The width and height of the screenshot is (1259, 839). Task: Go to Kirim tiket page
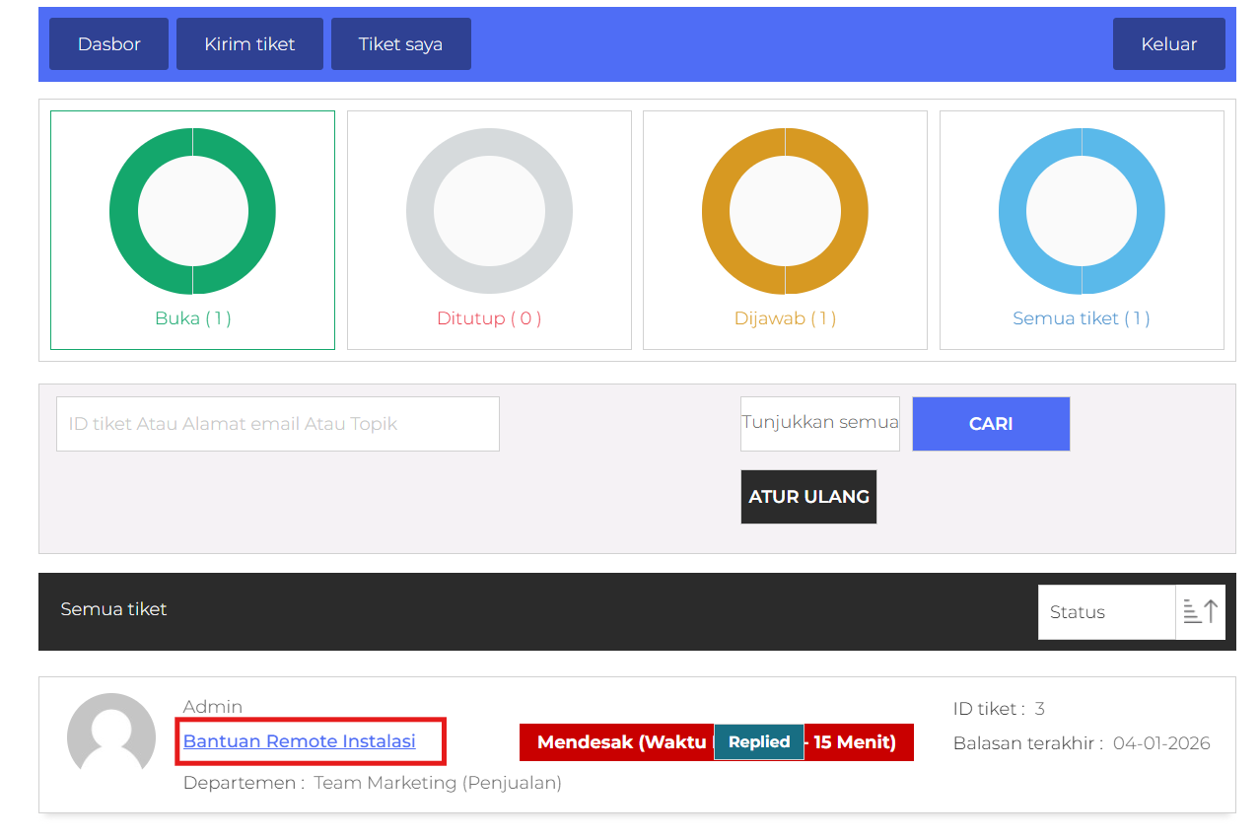coord(249,44)
